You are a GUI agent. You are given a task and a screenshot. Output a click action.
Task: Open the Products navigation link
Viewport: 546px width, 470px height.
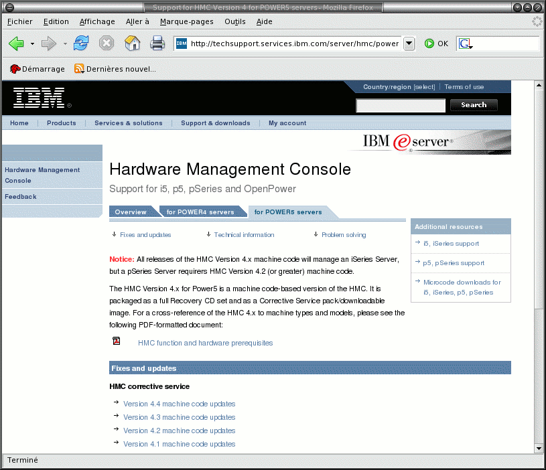coord(61,123)
